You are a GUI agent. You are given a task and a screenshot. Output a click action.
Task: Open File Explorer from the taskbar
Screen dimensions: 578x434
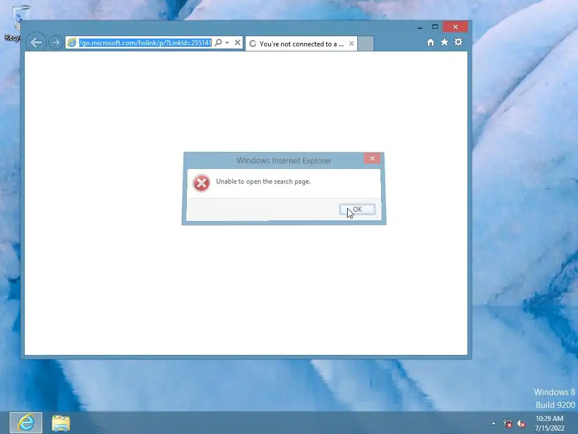(61, 423)
